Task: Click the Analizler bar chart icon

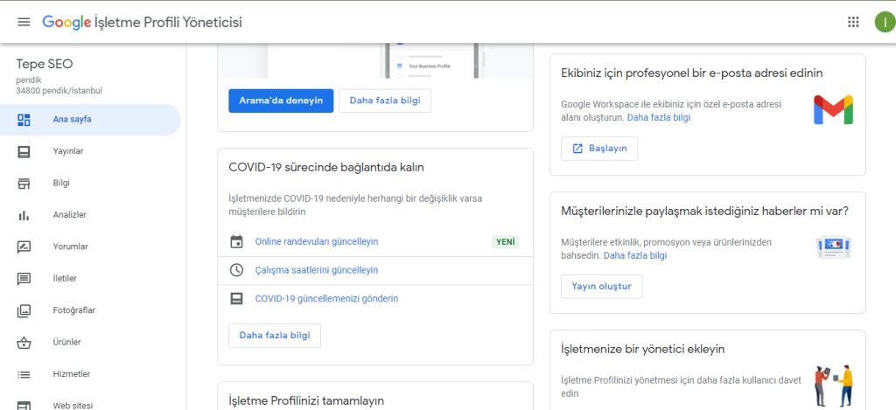Action: (24, 215)
